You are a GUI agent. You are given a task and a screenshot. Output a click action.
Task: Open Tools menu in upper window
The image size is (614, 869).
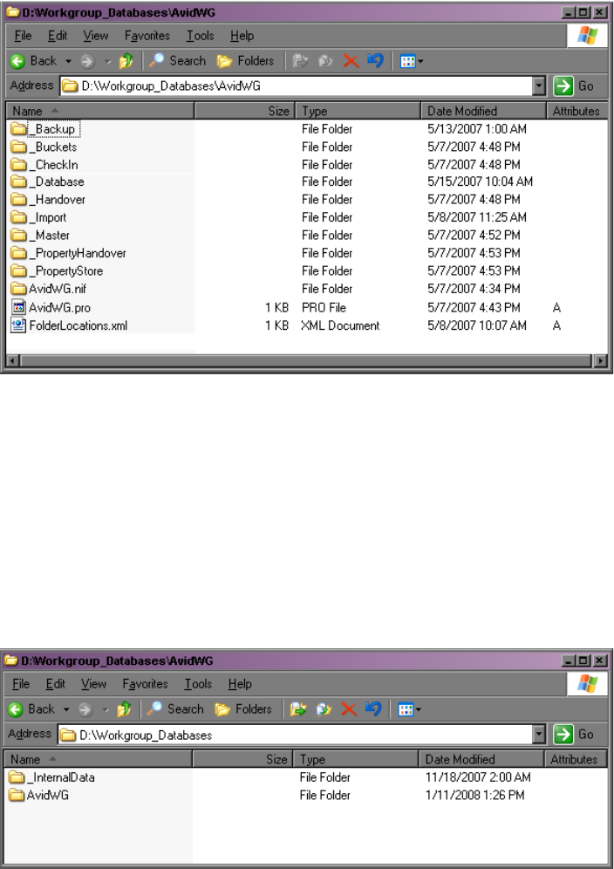200,36
